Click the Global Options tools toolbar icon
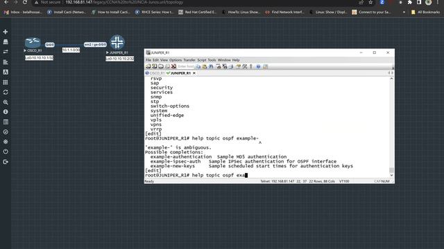 [x=245, y=66]
